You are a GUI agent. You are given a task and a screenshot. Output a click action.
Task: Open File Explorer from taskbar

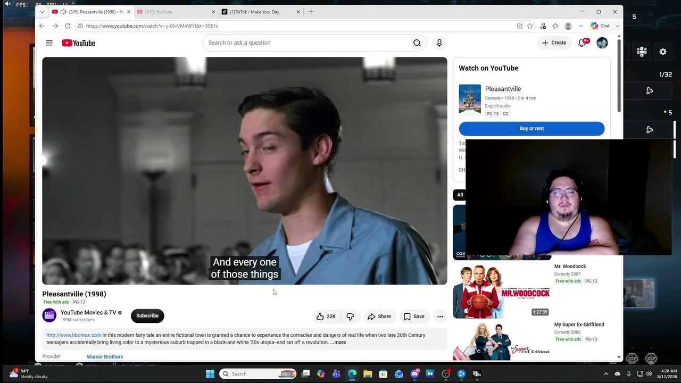pyautogui.click(x=368, y=374)
